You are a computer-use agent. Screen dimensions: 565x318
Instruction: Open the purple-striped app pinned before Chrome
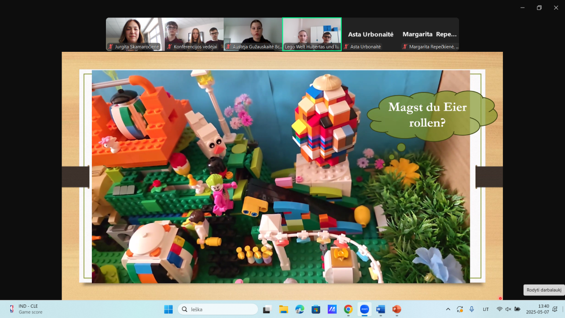(x=332, y=310)
